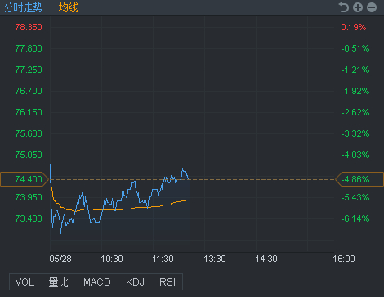This screenshot has height=297, width=384.
Task: Click the 11:30 time axis label
Action: (163, 259)
